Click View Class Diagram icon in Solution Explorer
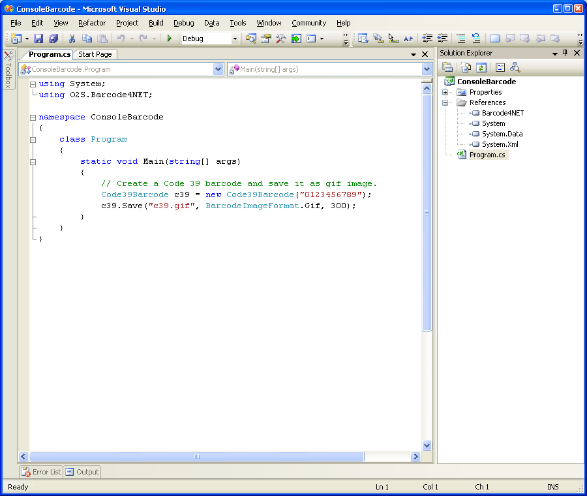587x496 pixels. tap(515, 67)
